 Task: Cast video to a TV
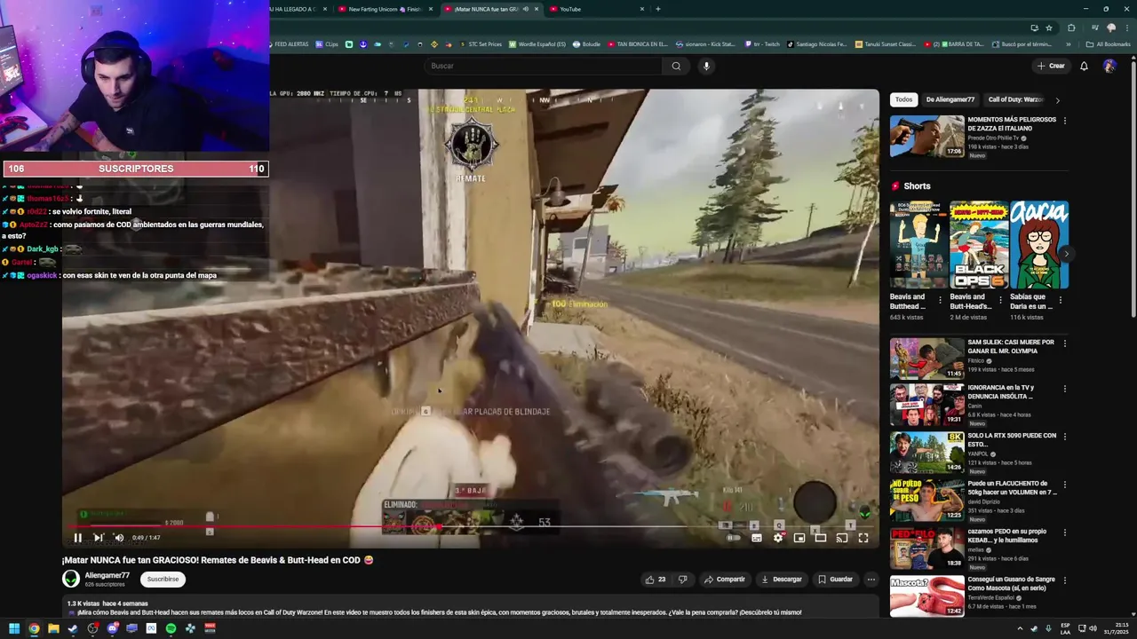[x=842, y=538]
